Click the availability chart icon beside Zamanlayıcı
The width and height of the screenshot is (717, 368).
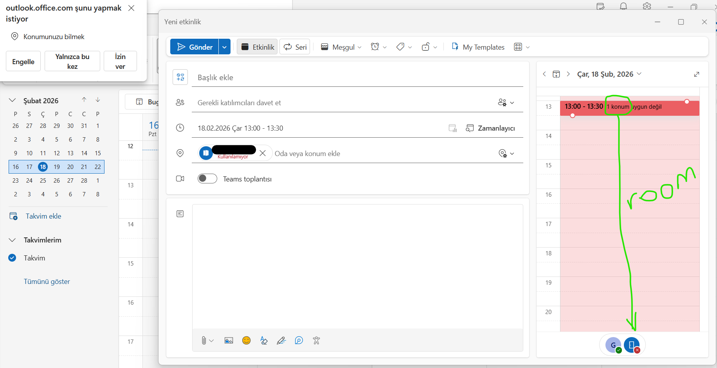(x=453, y=128)
